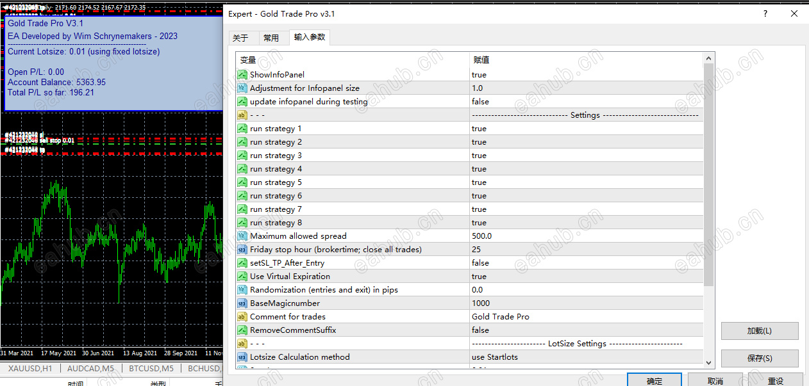Click the Adjustment for Infopanel size value 1.0

(477, 88)
